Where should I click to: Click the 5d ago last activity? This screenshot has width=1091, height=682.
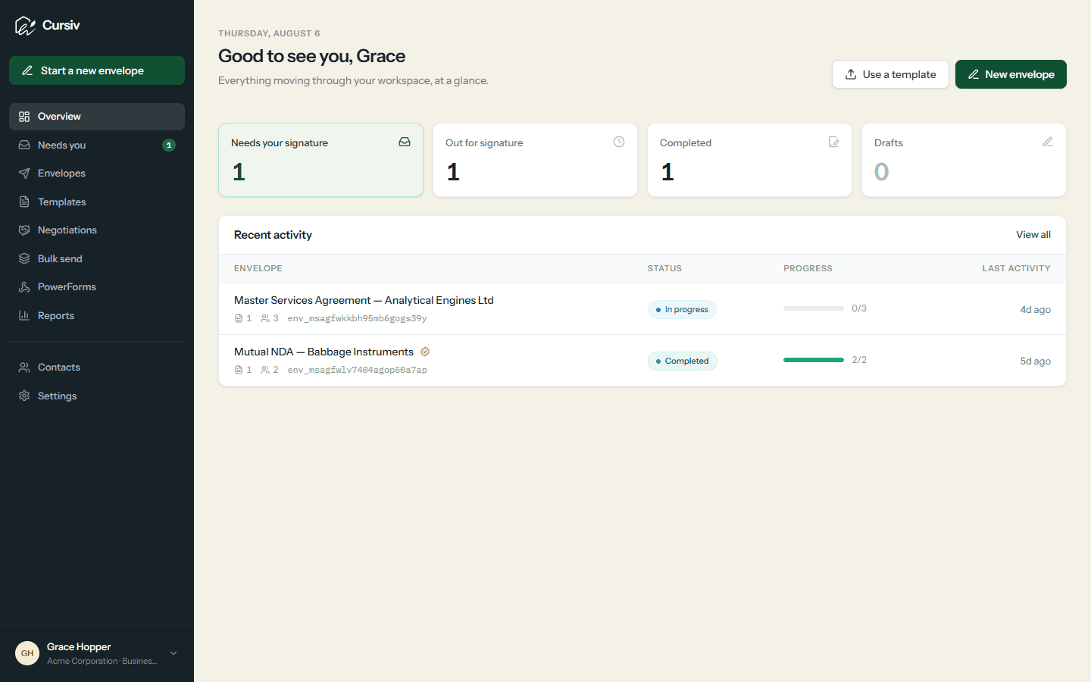(1035, 361)
